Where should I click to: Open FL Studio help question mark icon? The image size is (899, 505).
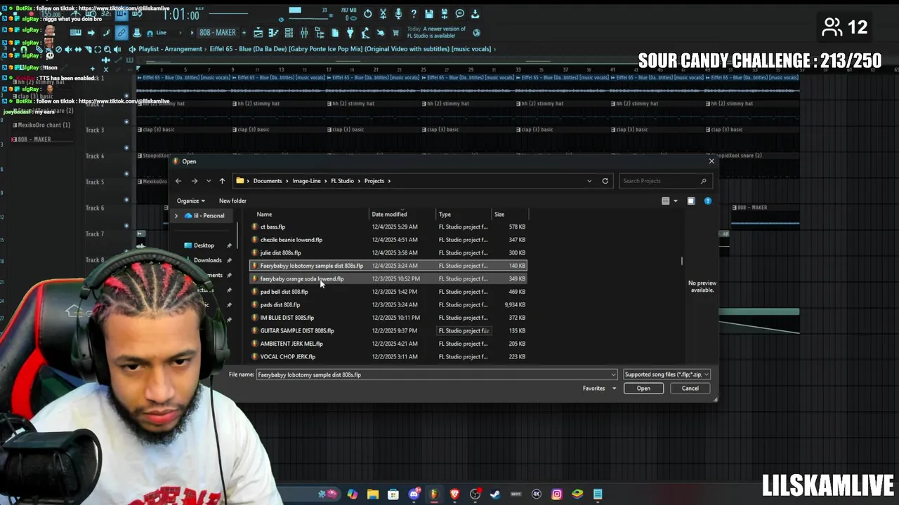(414, 14)
